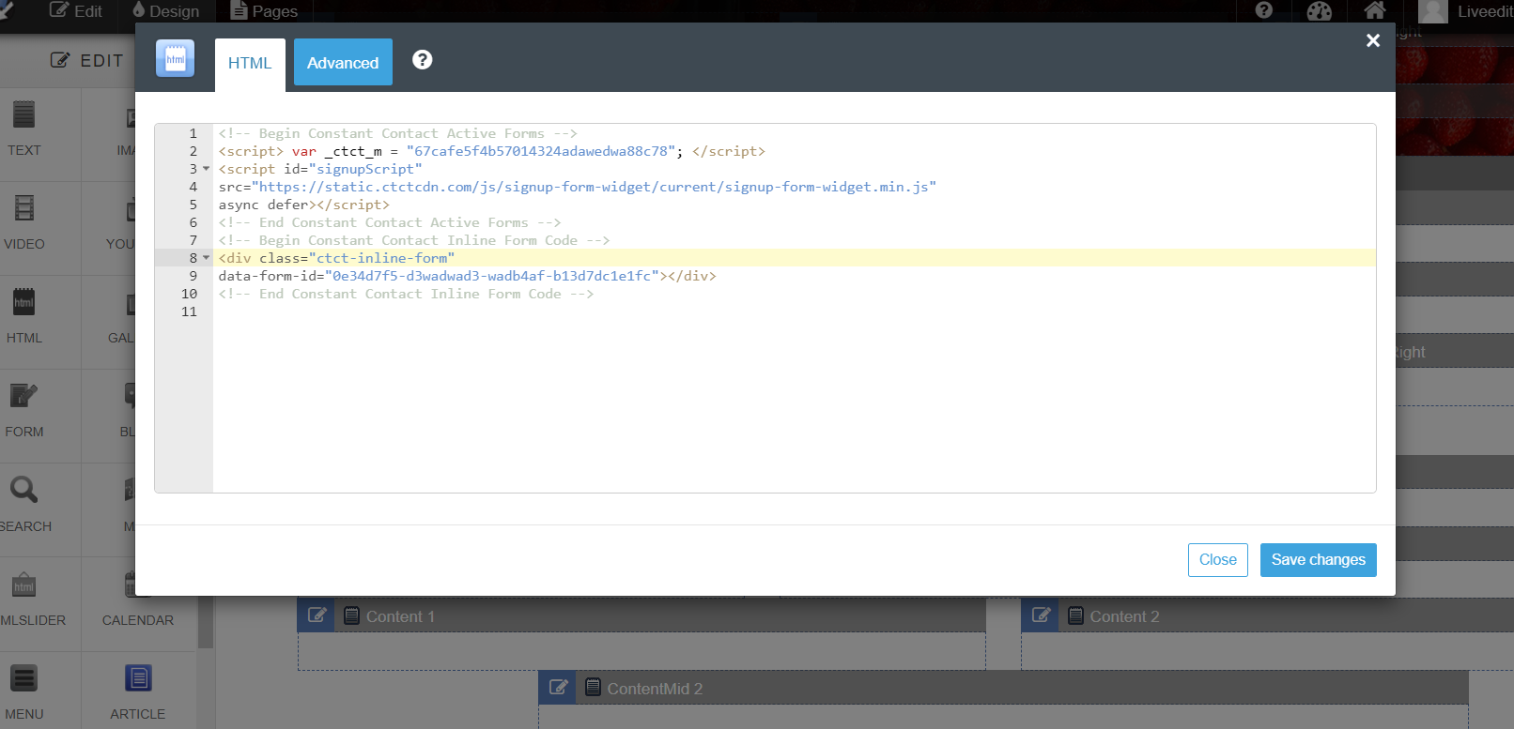Click the html widget icon in dialog header
Viewport: 1514px width, 729px height.
[176, 58]
